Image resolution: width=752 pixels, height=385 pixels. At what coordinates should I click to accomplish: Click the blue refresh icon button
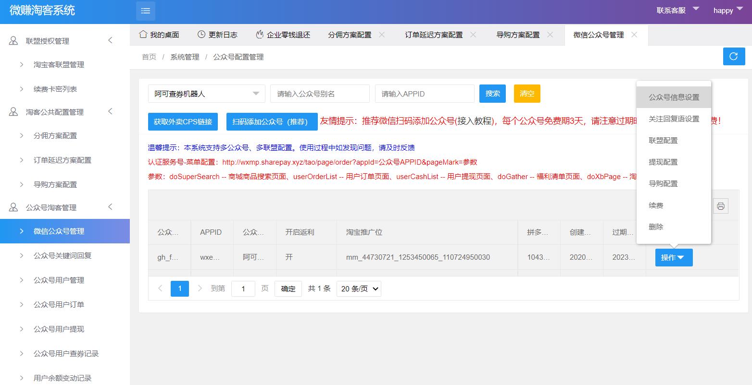click(734, 57)
